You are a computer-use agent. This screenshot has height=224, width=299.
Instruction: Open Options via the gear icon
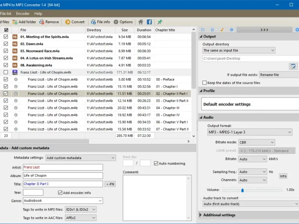point(116,22)
